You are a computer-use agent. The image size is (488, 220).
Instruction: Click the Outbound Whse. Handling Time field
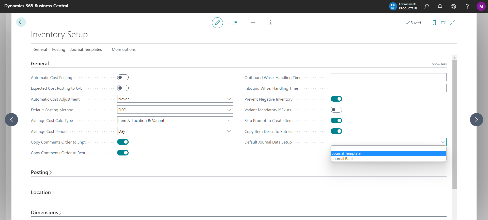pos(388,77)
